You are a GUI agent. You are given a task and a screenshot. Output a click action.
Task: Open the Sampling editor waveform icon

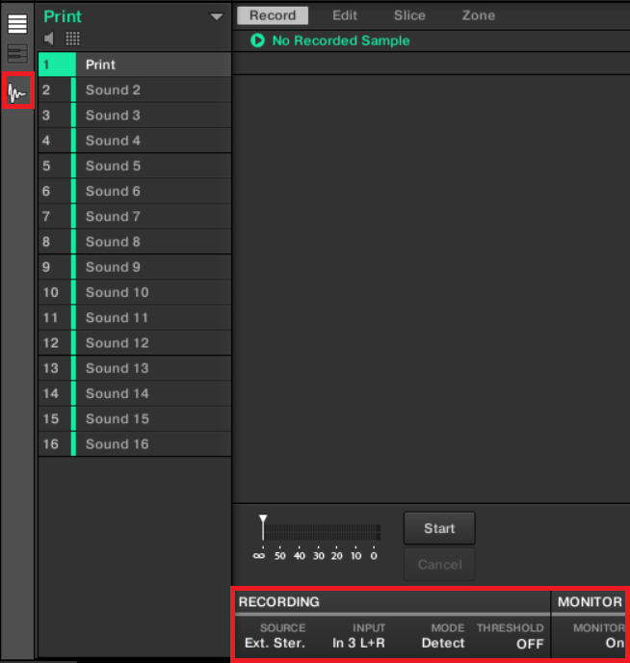pos(17,92)
